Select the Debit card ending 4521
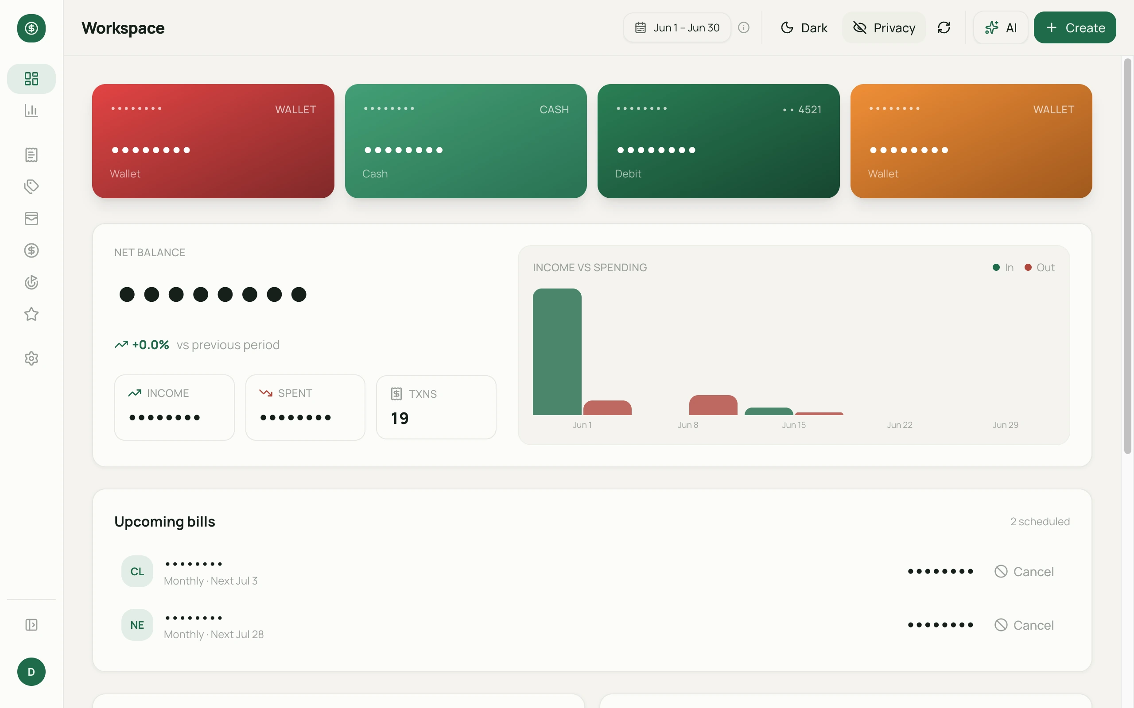The image size is (1134, 708). pos(718,141)
